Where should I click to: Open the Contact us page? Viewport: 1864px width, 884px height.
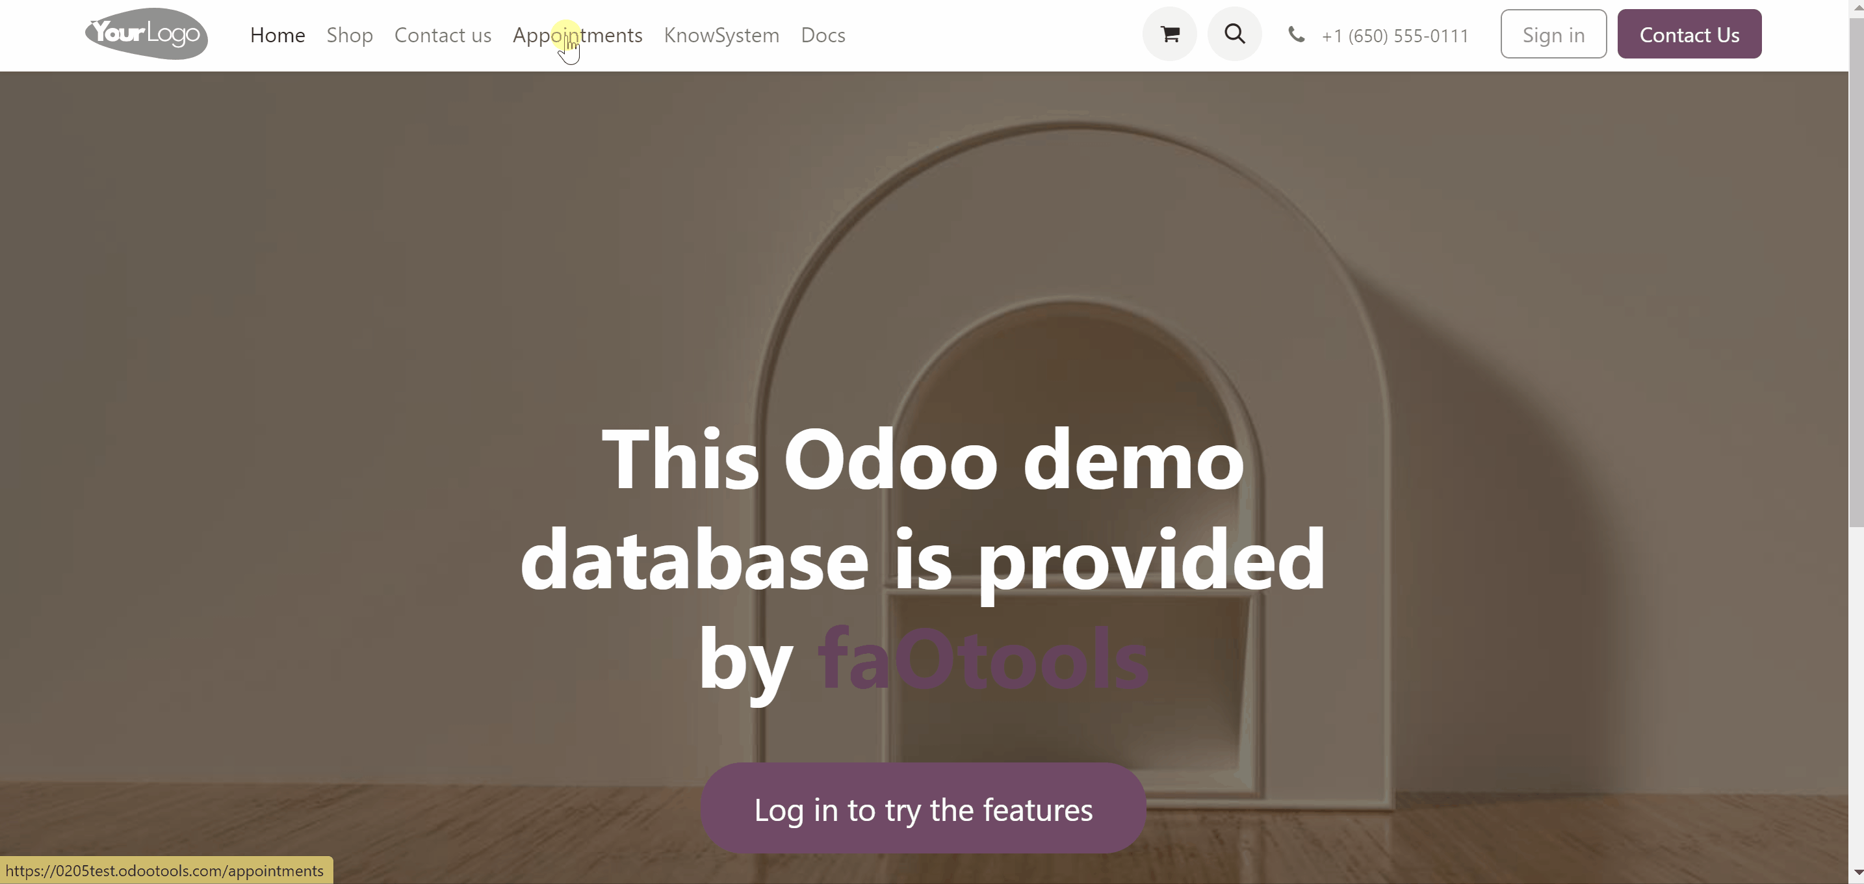tap(443, 34)
